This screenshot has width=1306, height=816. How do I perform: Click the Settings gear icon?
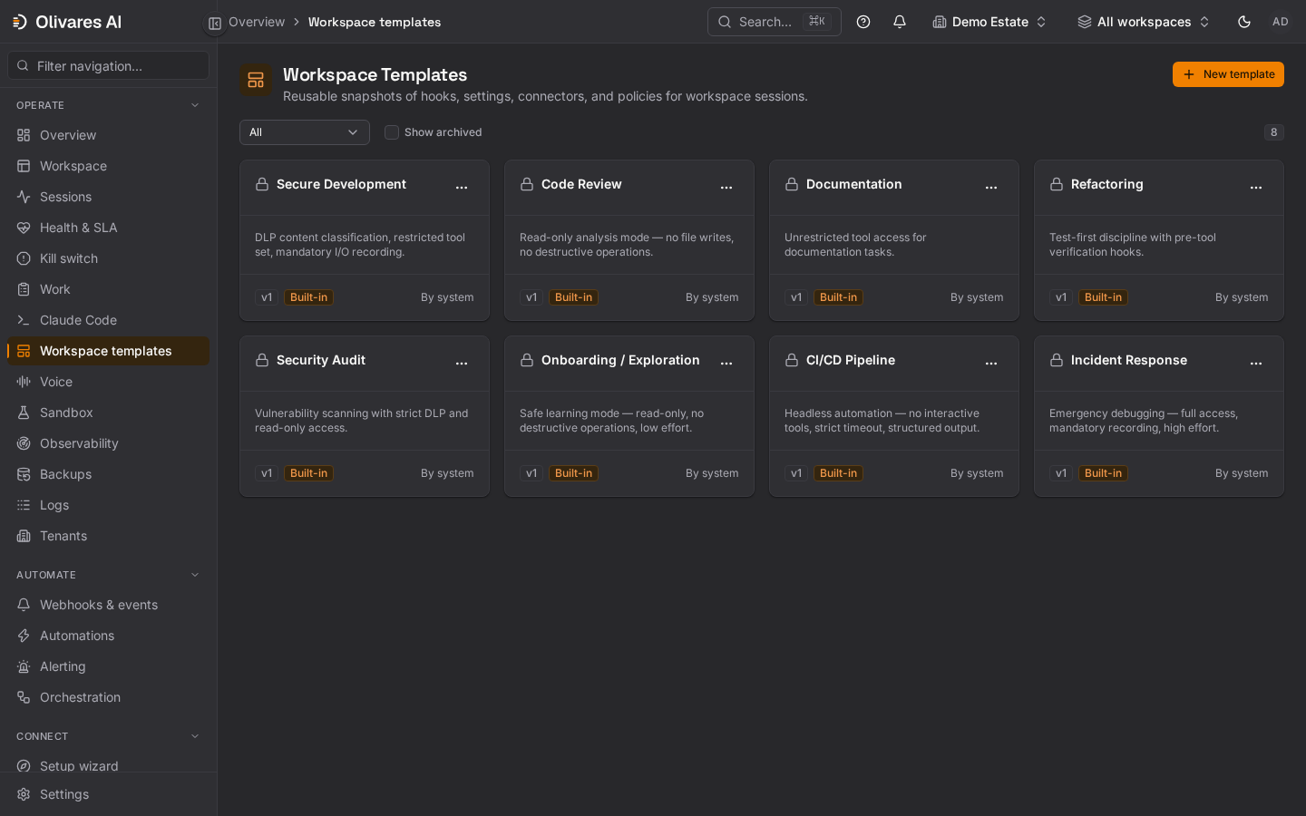24,794
